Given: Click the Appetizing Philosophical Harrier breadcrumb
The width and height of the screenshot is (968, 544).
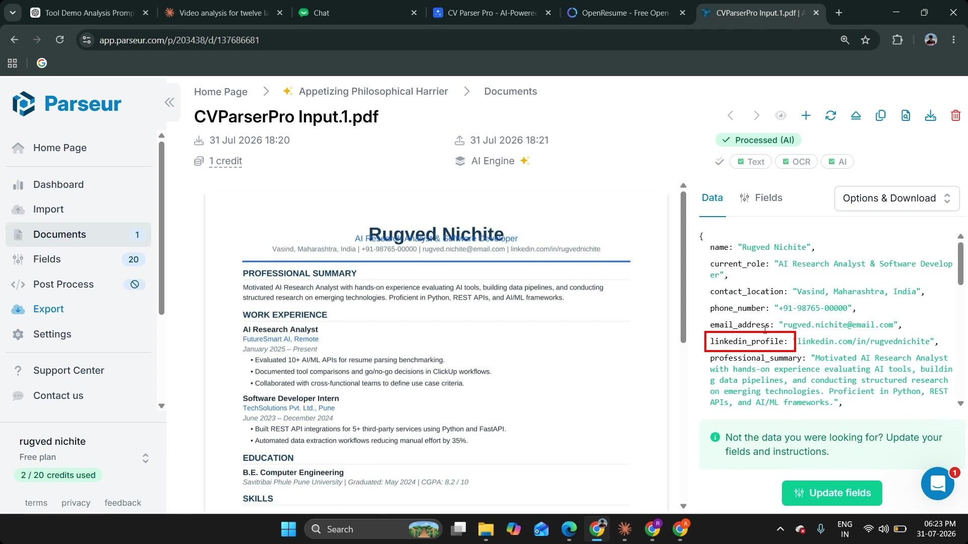Looking at the screenshot, I should click(373, 92).
